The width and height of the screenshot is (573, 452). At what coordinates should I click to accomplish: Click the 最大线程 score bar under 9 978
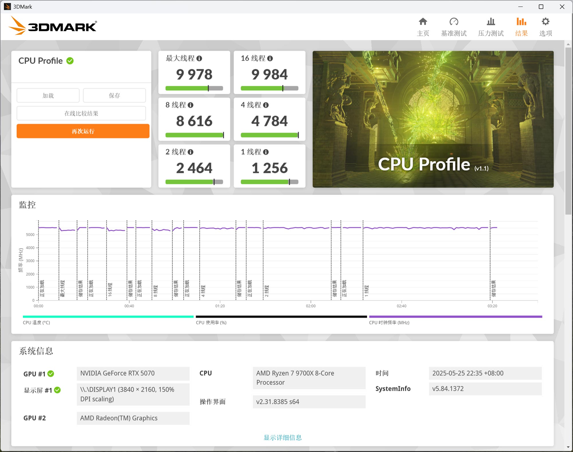click(x=194, y=88)
